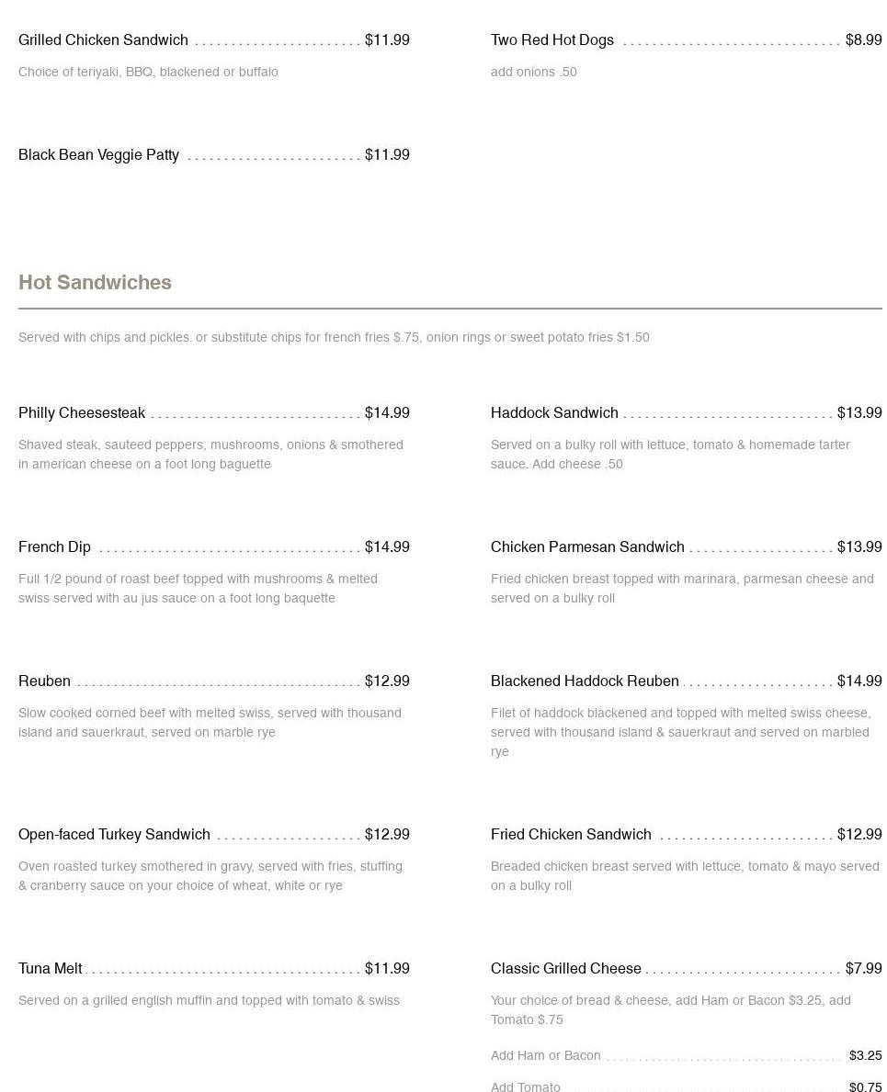Screen dimensions: 887x1092
Task: Click the Tuna Melt menu item
Action: pyautogui.click(x=50, y=969)
